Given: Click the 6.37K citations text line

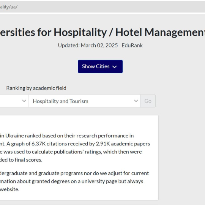Looking at the screenshot, I should pyautogui.click(x=75, y=143).
